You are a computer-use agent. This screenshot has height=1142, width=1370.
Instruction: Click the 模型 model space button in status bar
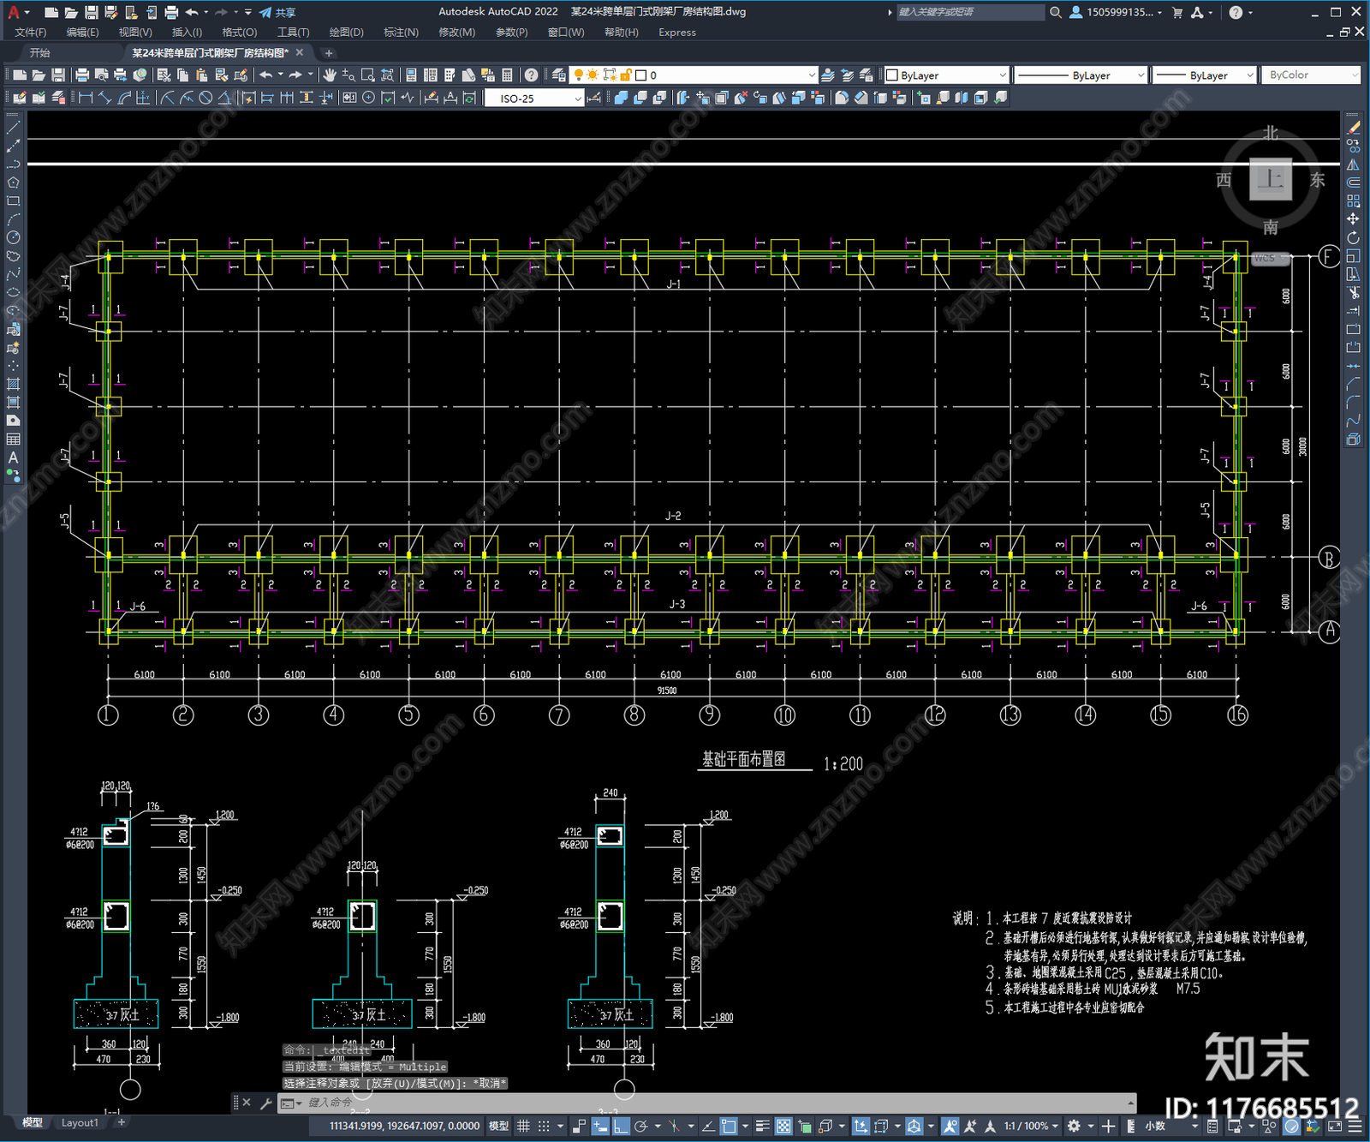[498, 1126]
